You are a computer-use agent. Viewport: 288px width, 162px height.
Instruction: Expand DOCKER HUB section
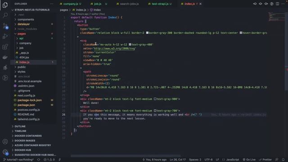click(23, 150)
